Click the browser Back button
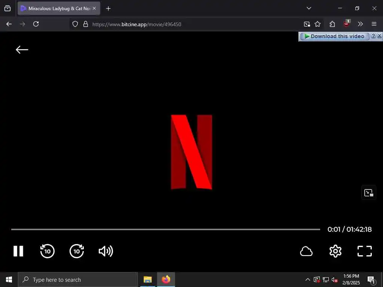This screenshot has height=287, width=383. 9,24
